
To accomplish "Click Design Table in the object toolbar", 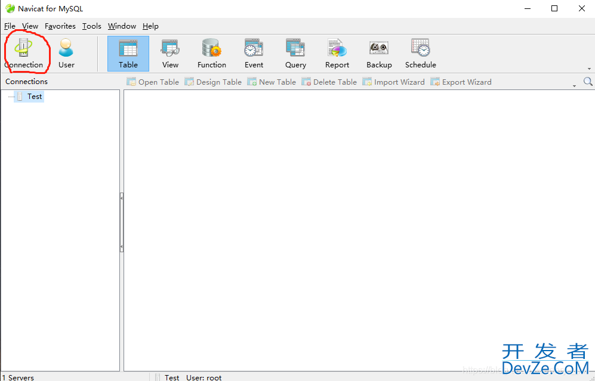I will [213, 82].
